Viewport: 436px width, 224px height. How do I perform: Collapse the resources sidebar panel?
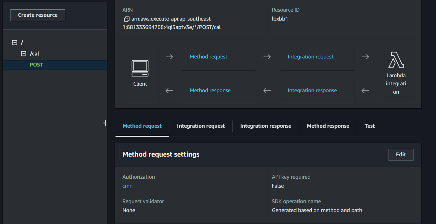click(x=105, y=123)
